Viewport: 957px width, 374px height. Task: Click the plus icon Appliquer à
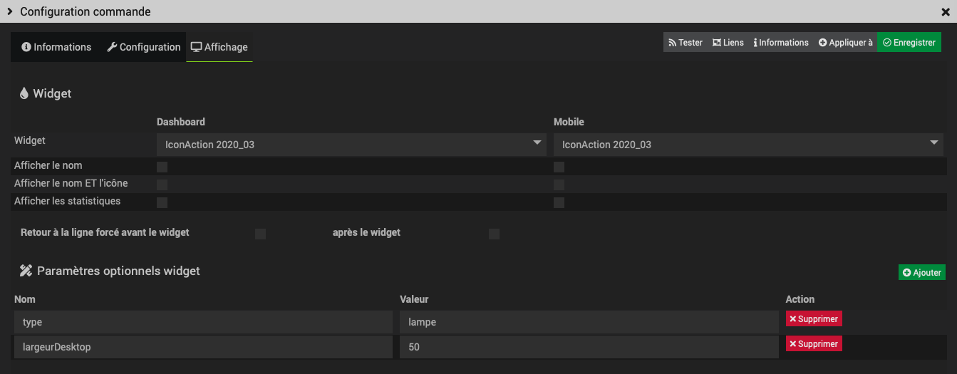tap(845, 43)
